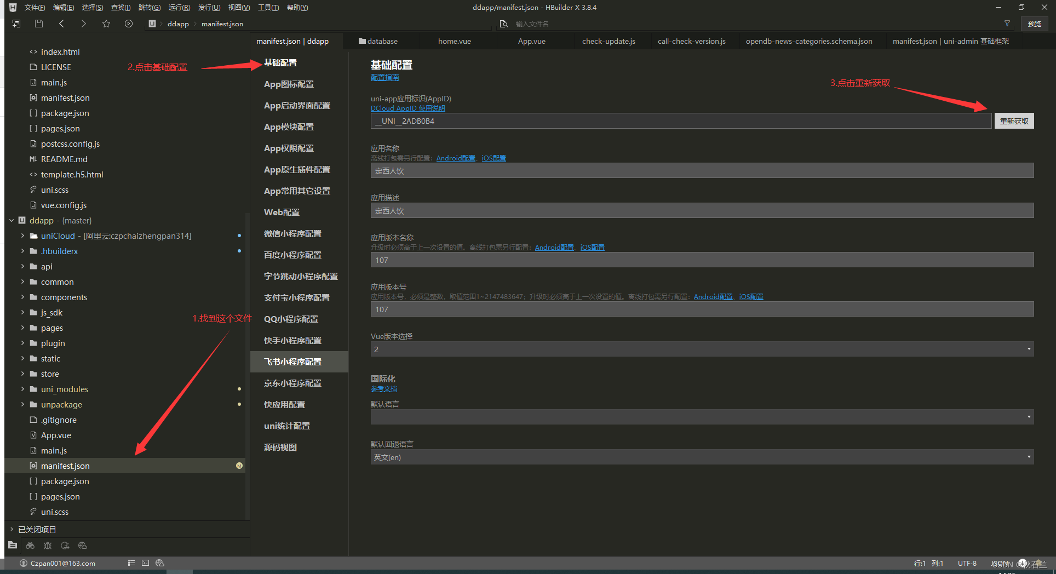Image resolution: width=1056 pixels, height=574 pixels.
Task: Switch to the App.vue tab
Action: 532,41
